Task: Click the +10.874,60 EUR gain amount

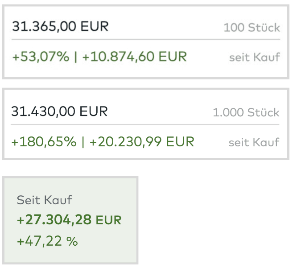Action: click(134, 57)
